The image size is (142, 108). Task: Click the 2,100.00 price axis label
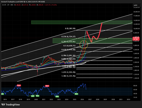pos(136,67)
